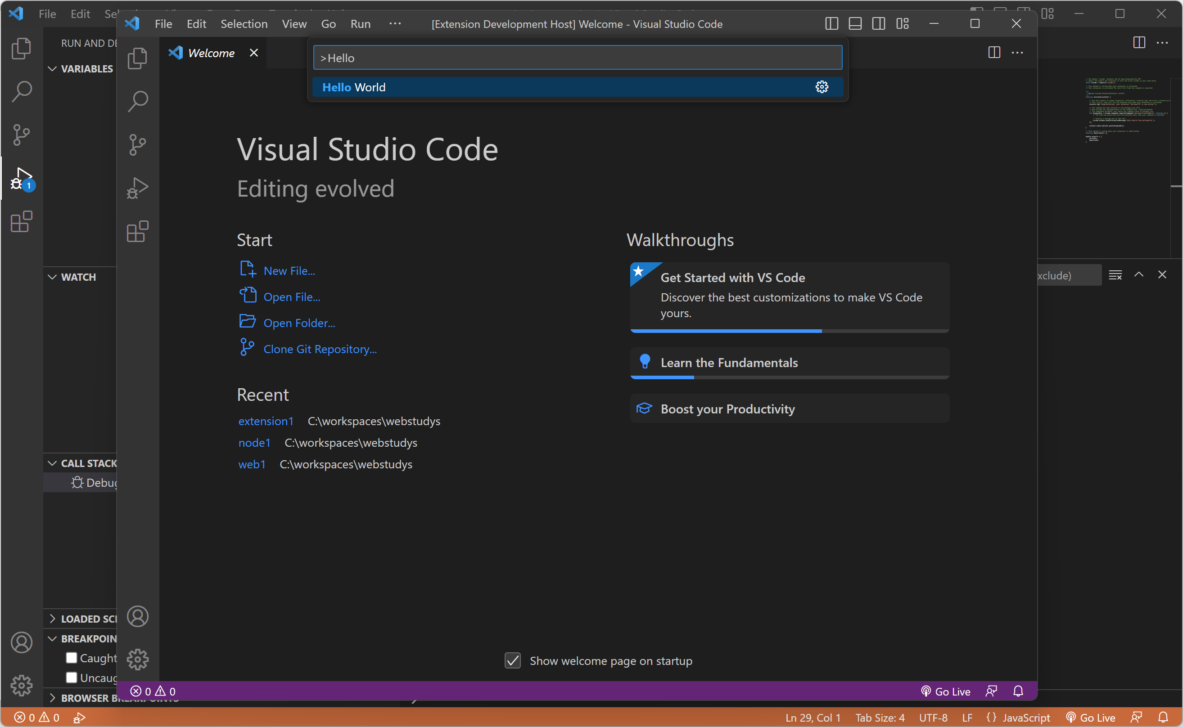Toggle Show welcome page on startup

pyautogui.click(x=513, y=661)
